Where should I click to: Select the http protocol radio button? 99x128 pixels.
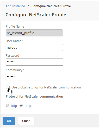[7, 105]
